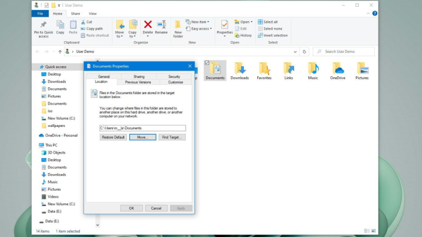
Task: Click the Rename ribbon icon
Action: pyautogui.click(x=161, y=24)
